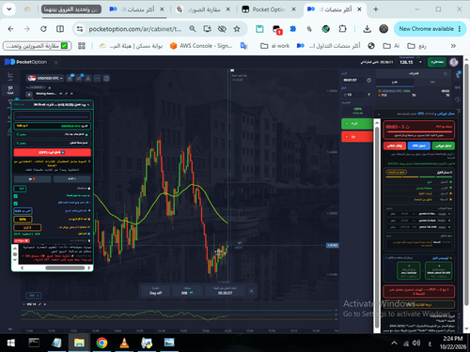
Task: Click the orange outlined pill in decision section
Action: point(397,172)
